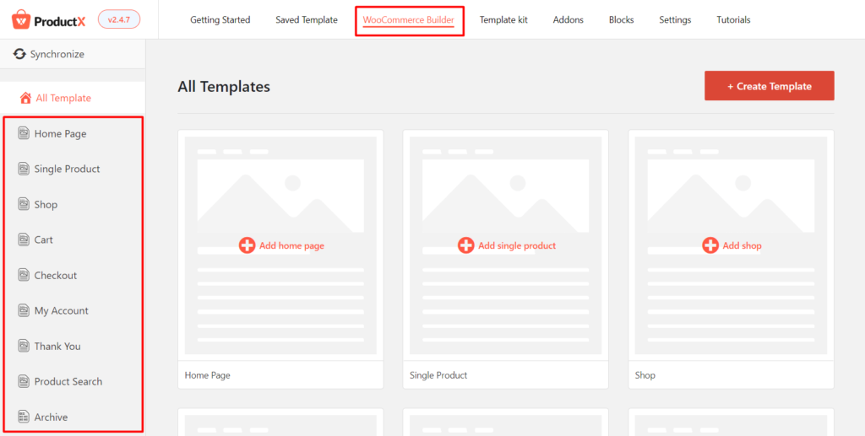
Task: Click the Checkout sidebar document icon
Action: (x=23, y=275)
